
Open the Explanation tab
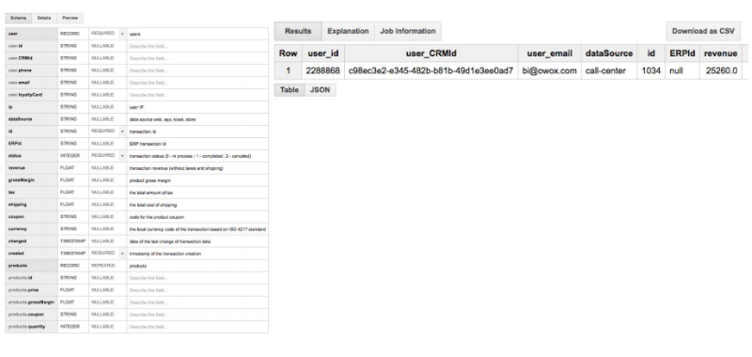coord(348,31)
